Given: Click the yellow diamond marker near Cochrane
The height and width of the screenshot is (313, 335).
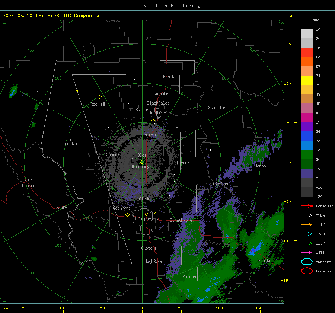Looking at the screenshot, I should (127, 215).
